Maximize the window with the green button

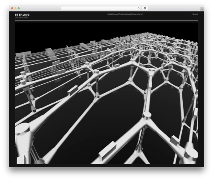(x=19, y=8)
